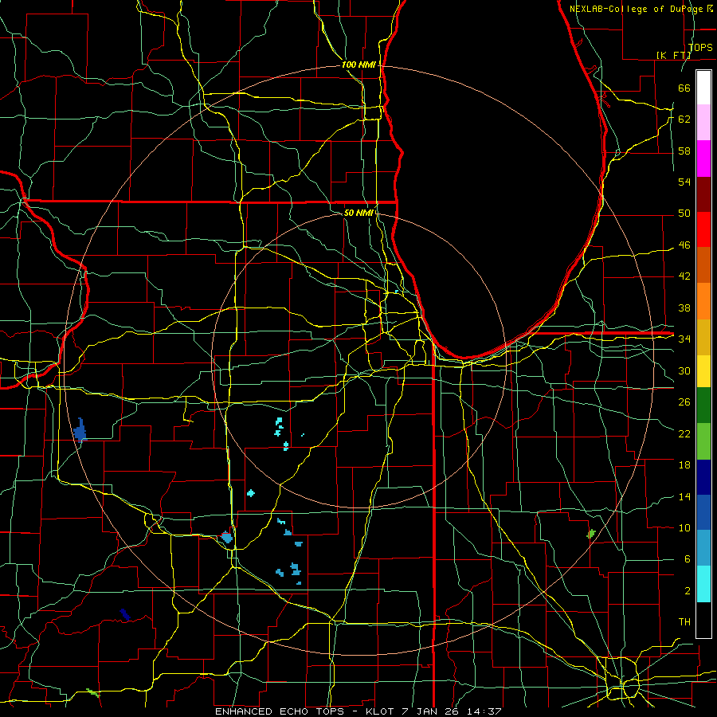The image size is (717, 717).
Task: Click the legend value "2"
Action: tap(687, 591)
